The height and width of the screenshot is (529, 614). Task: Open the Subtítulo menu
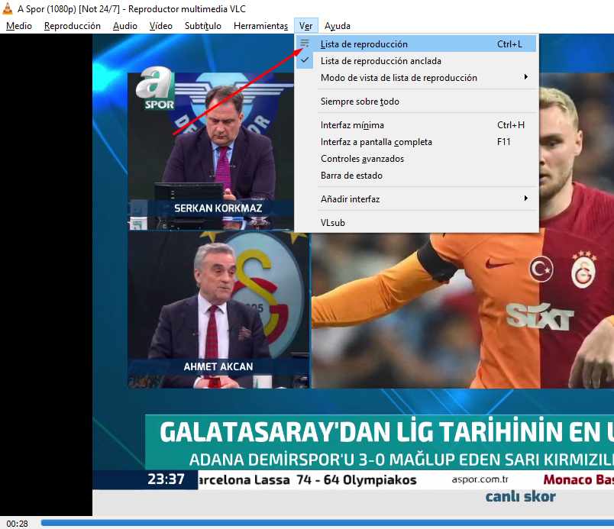click(x=202, y=26)
